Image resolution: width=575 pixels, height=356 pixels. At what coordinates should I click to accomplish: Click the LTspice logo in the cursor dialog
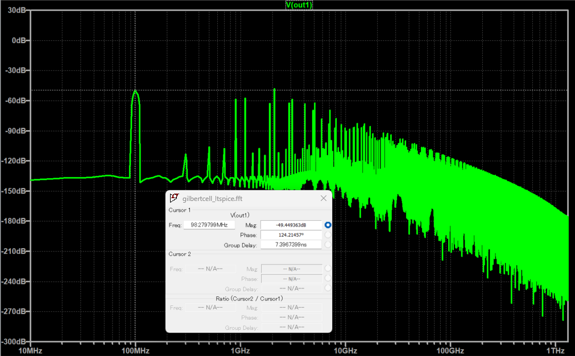click(x=174, y=198)
